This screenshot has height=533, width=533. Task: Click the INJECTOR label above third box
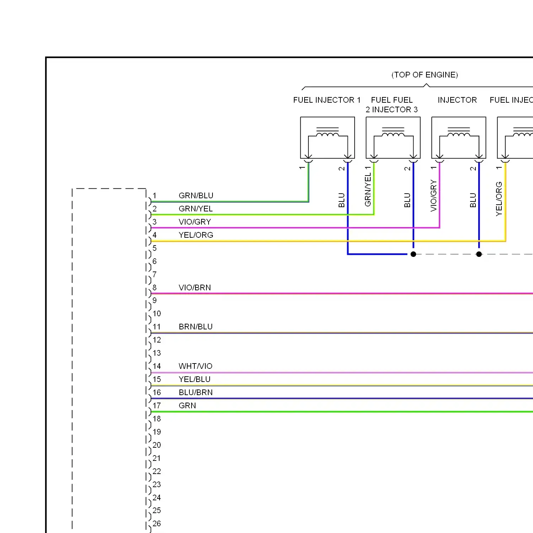[457, 100]
